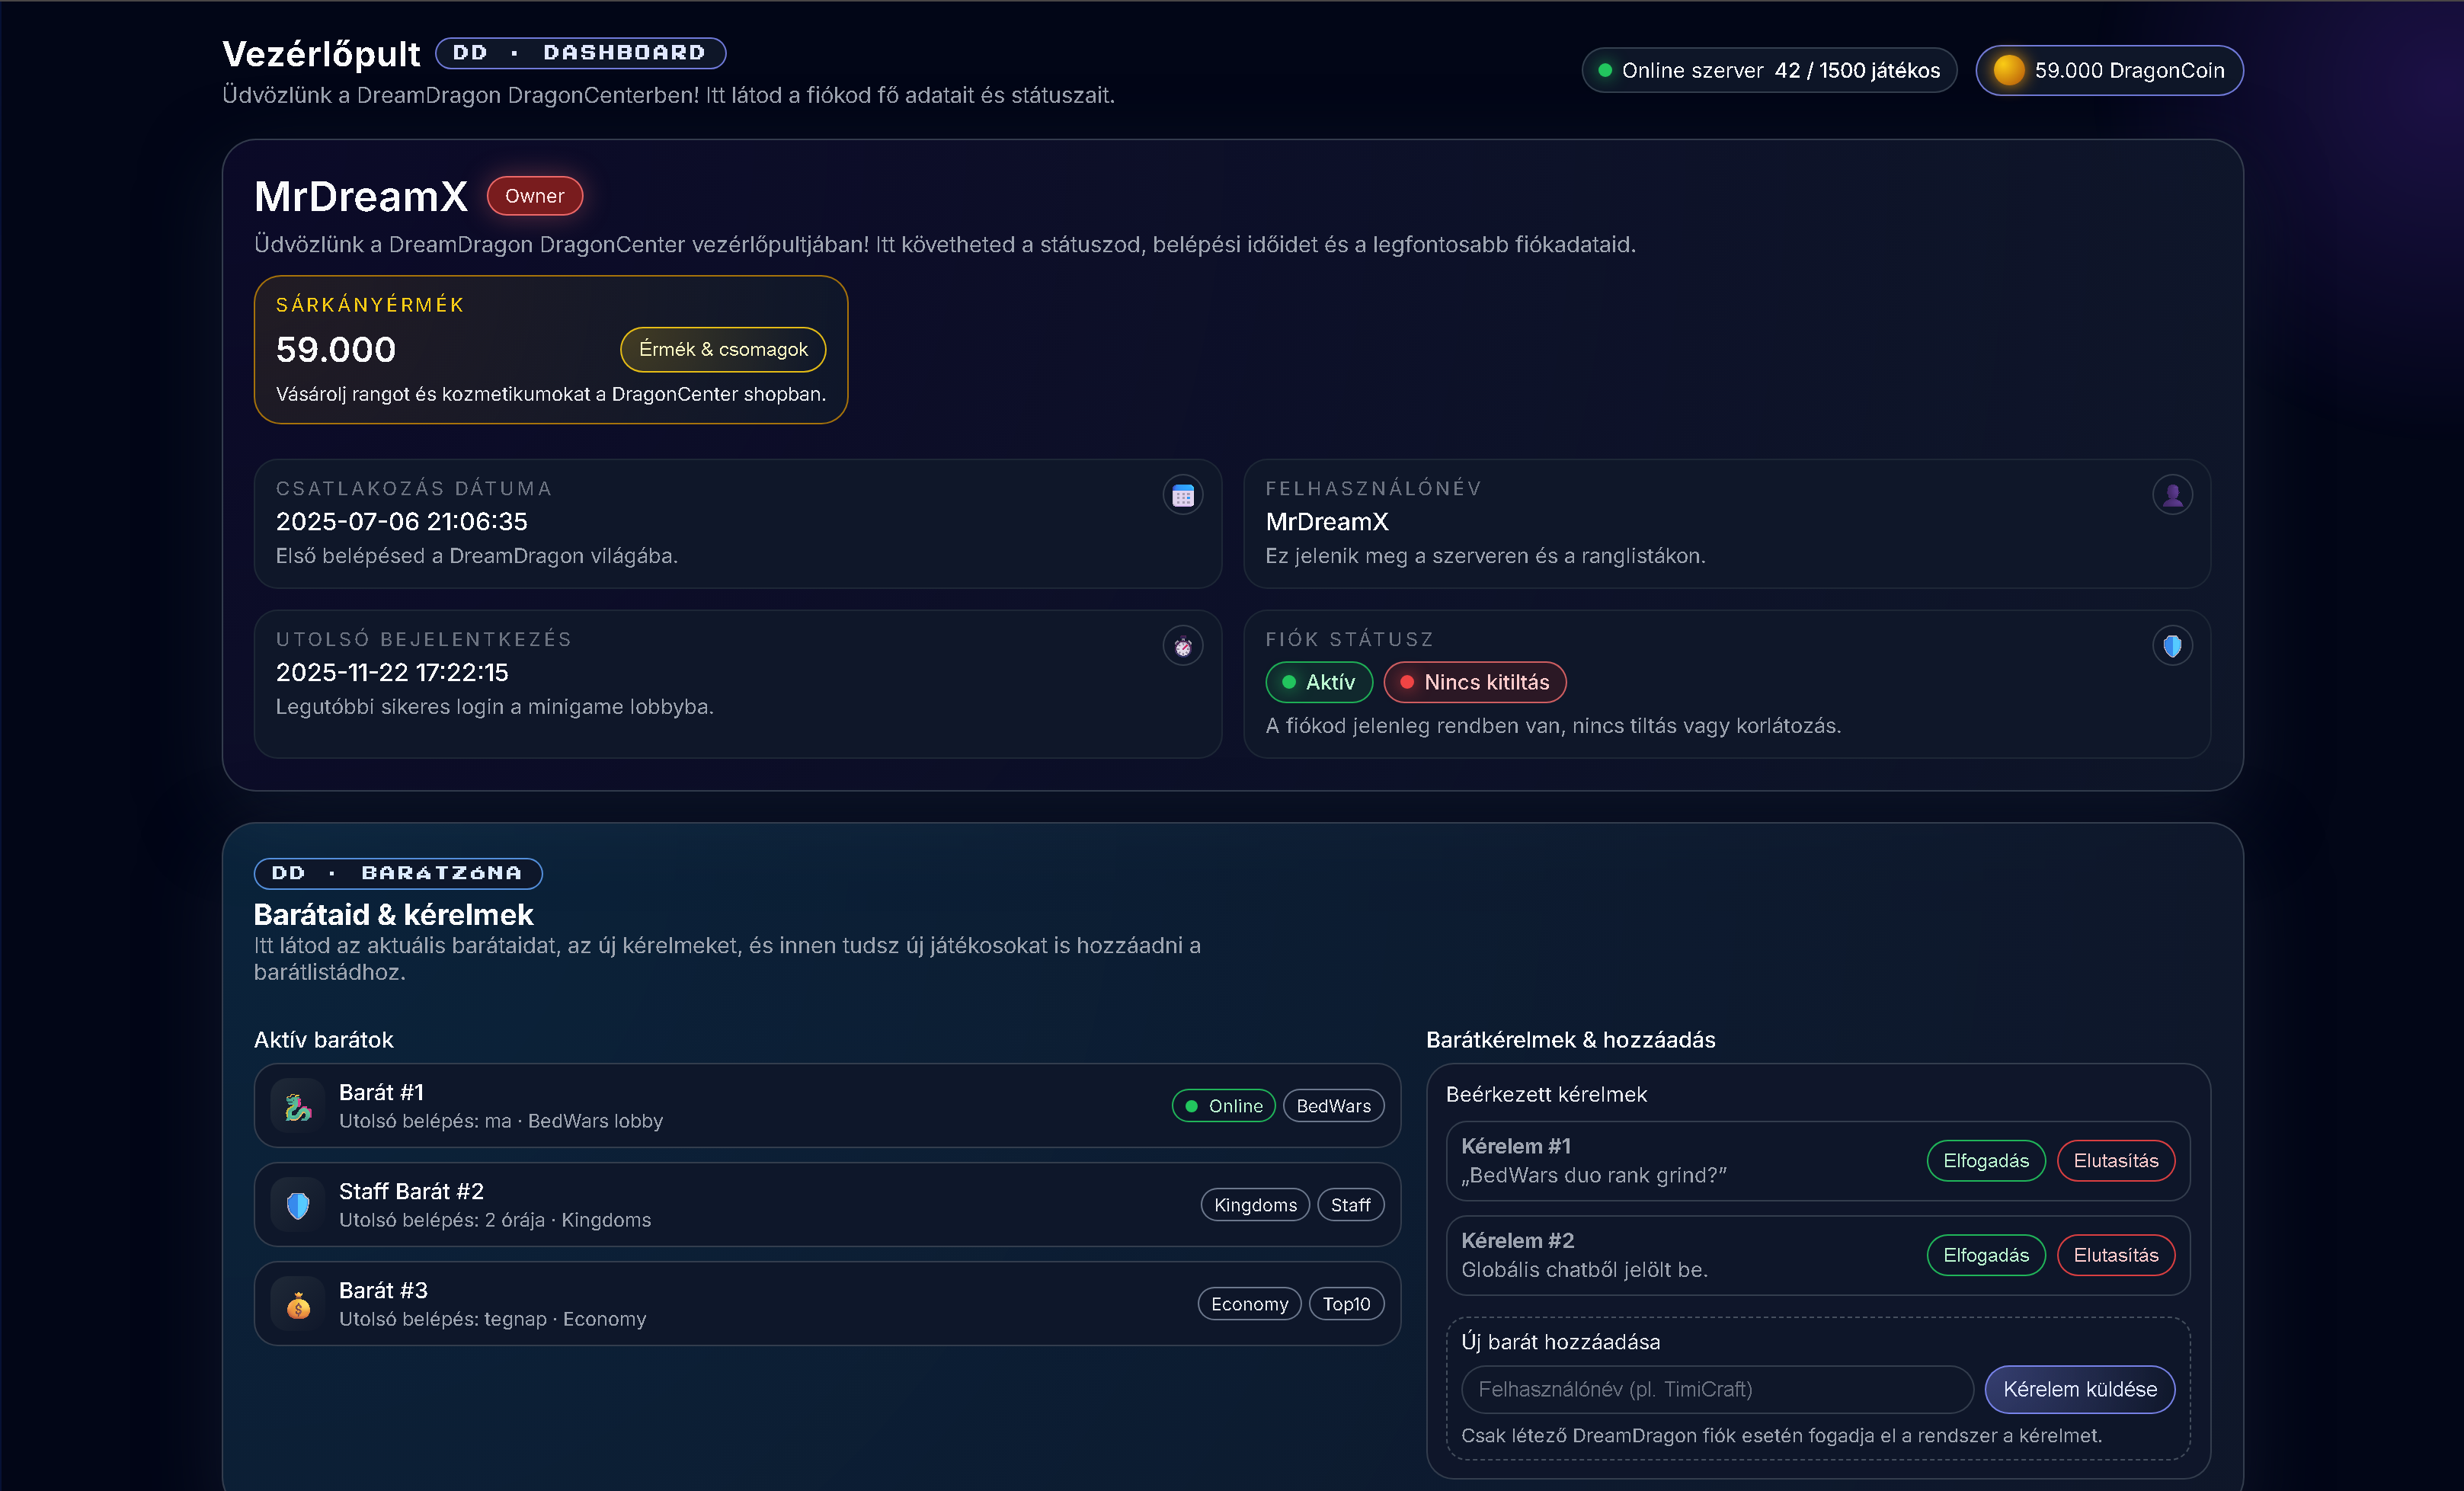Send request with Kérelem küldése button
2464x1491 pixels.
click(x=2079, y=1389)
